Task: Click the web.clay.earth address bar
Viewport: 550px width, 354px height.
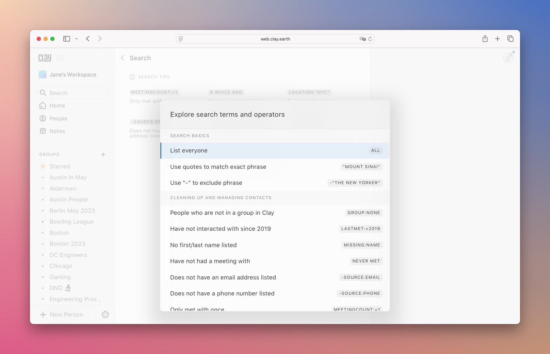Action: (275, 39)
